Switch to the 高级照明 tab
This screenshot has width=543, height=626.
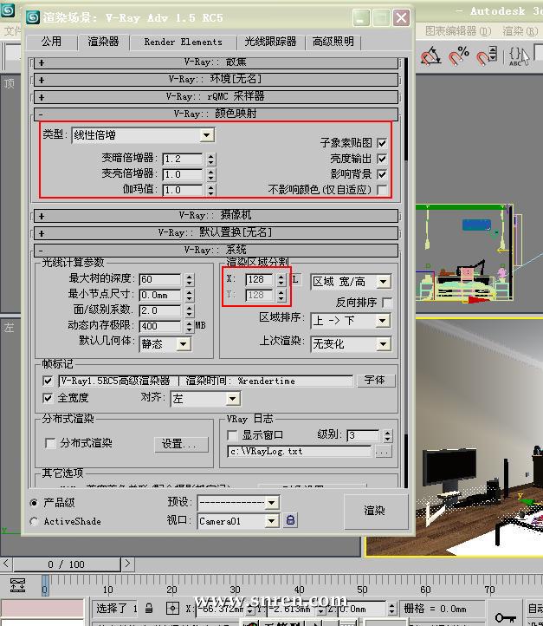click(x=333, y=42)
